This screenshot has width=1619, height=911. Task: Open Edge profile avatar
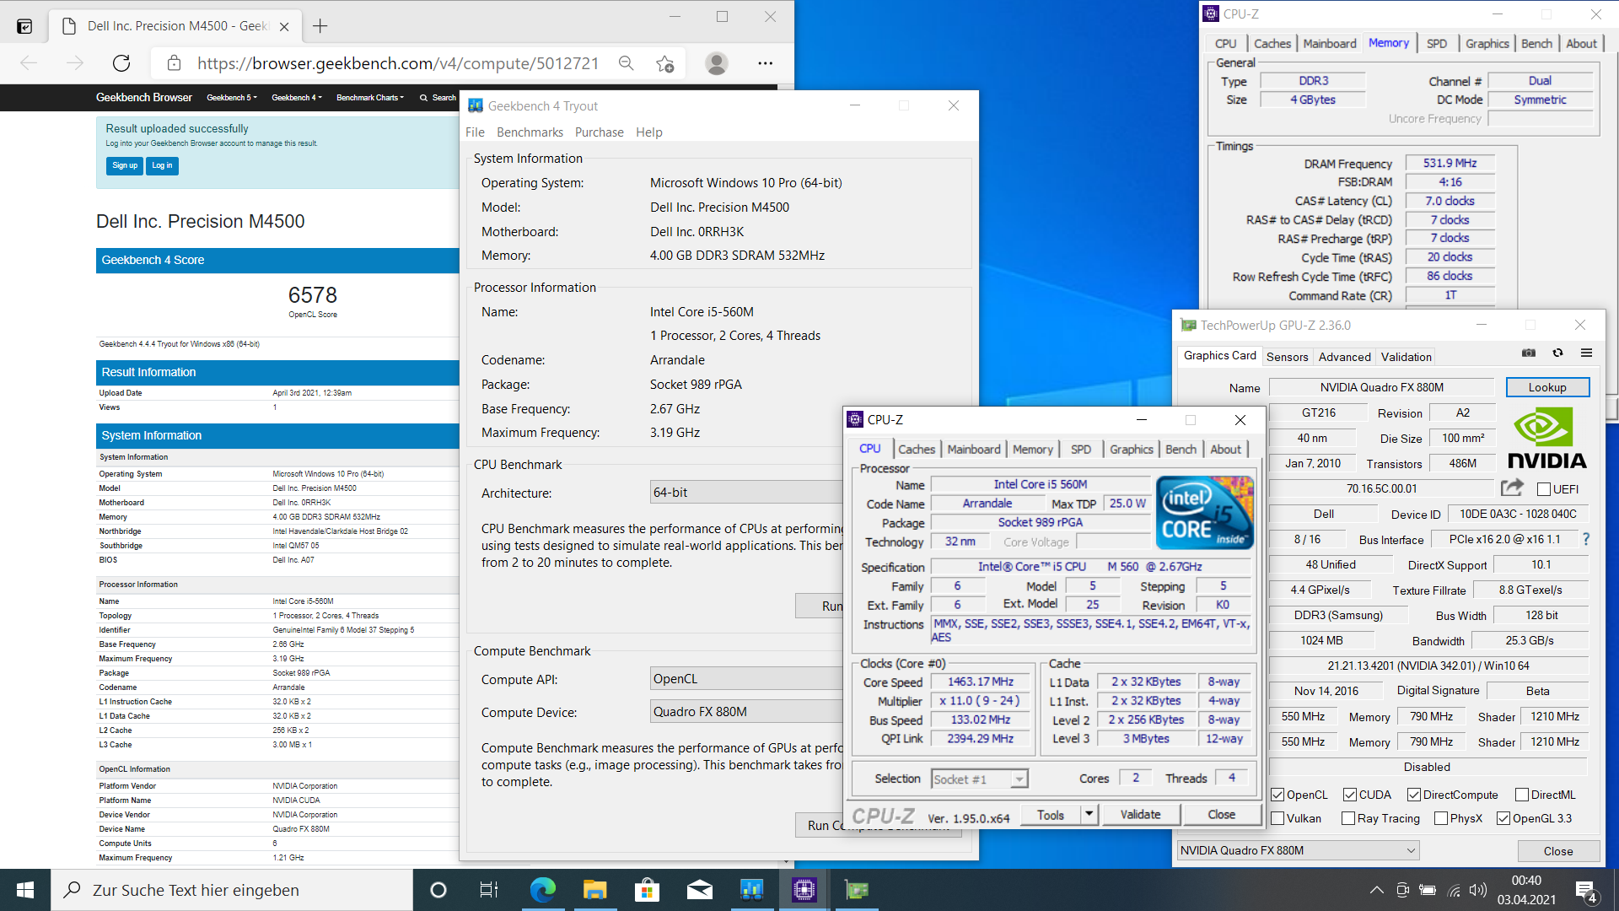click(x=717, y=63)
